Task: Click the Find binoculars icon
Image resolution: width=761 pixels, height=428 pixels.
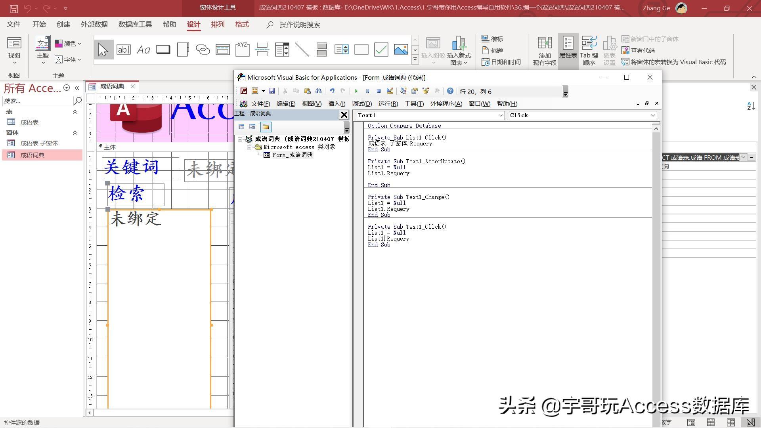Action: (318, 91)
